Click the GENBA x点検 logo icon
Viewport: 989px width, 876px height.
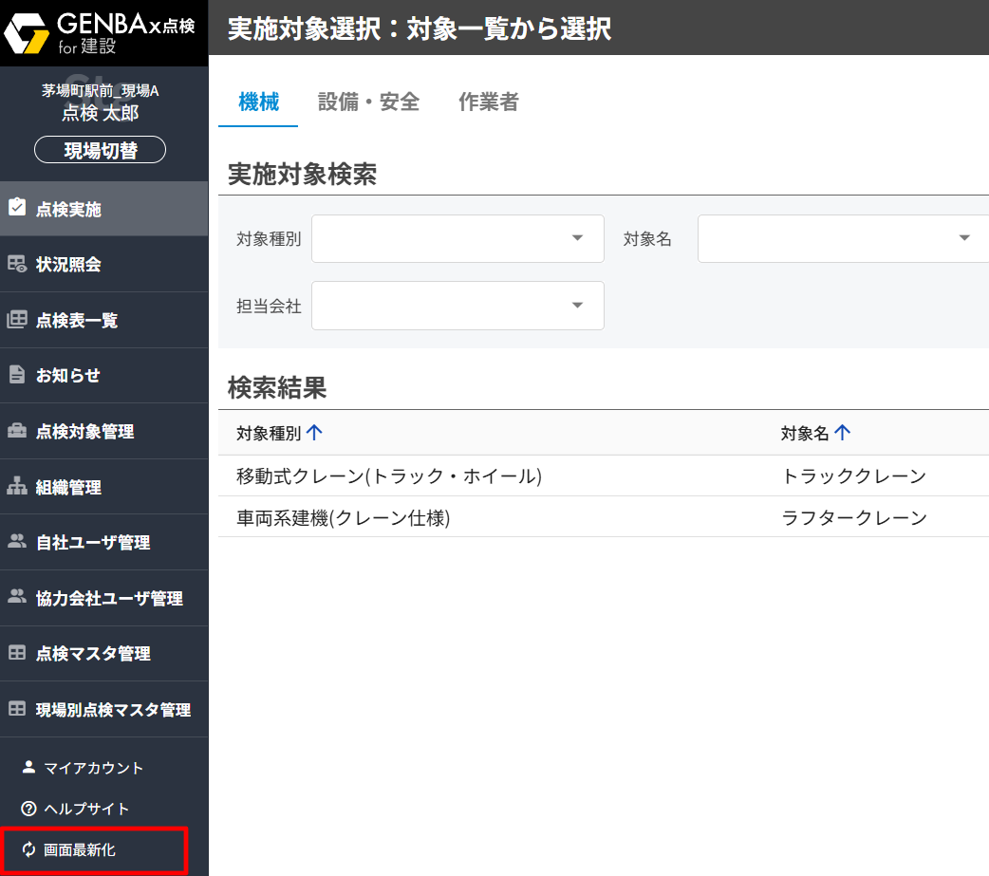[28, 34]
